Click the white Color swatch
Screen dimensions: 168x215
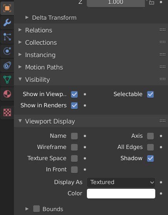point(121,193)
